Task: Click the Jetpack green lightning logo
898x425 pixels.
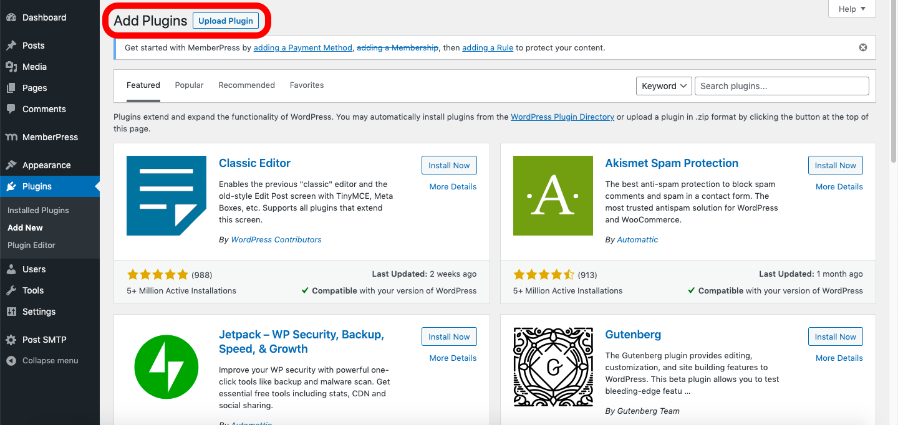Action: click(167, 367)
